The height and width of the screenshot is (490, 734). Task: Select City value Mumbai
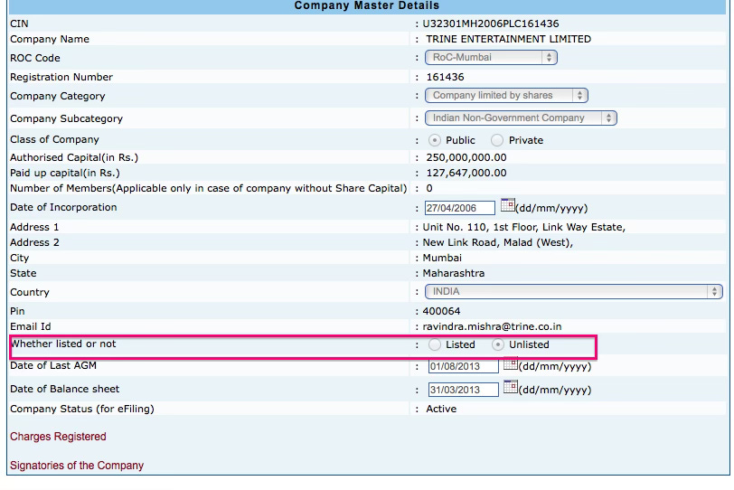click(442, 258)
